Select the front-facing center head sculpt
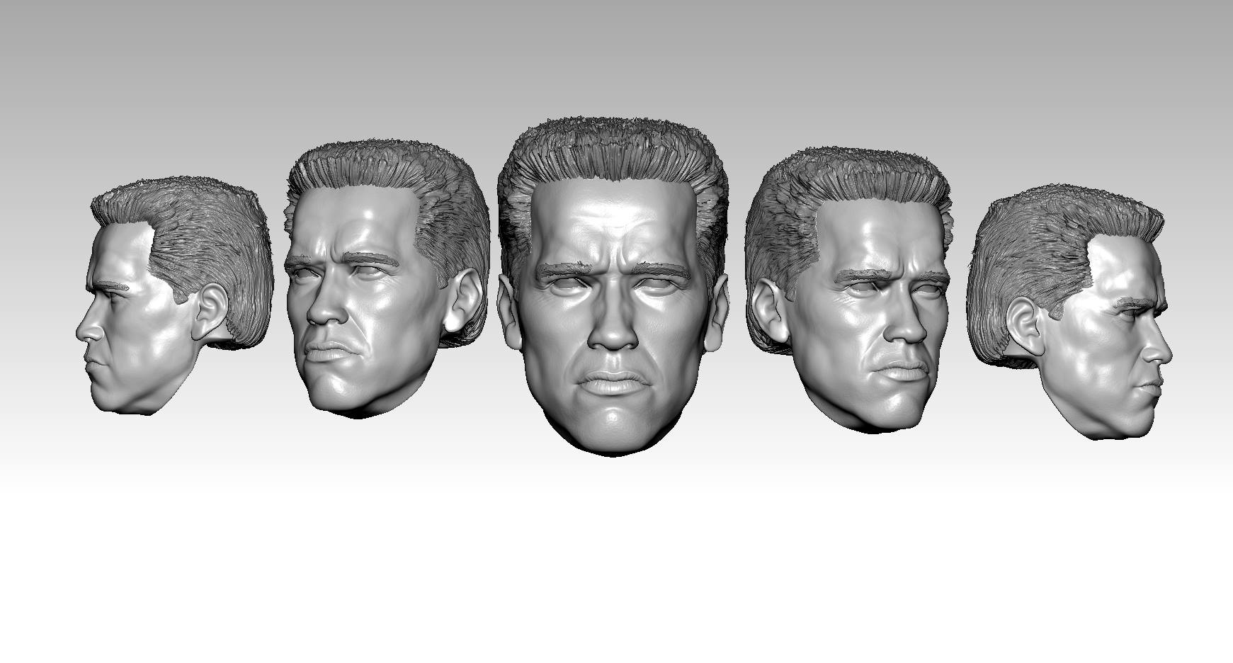 click(614, 287)
